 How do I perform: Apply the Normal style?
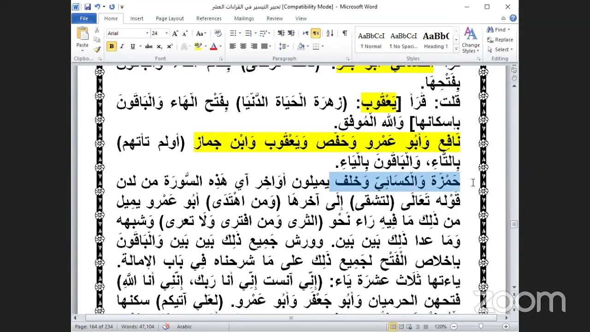pos(371,40)
